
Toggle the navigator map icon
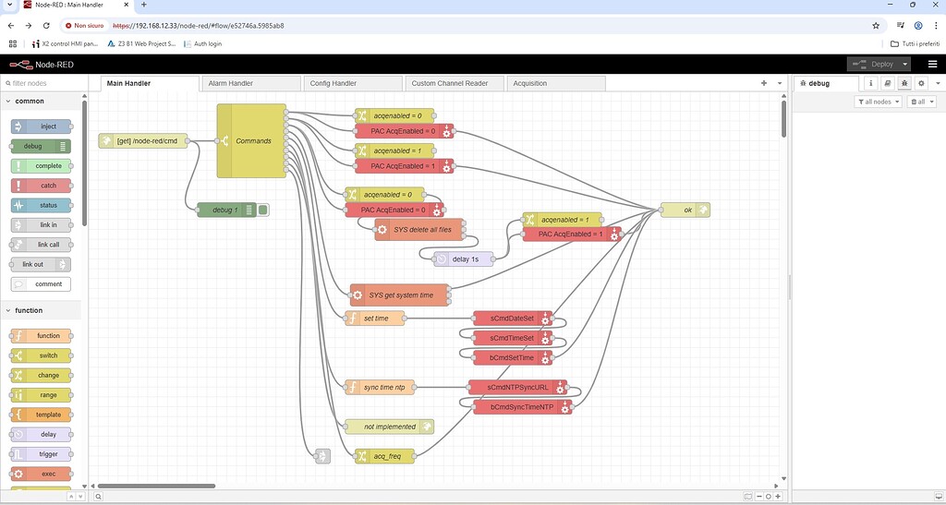pyautogui.click(x=746, y=497)
